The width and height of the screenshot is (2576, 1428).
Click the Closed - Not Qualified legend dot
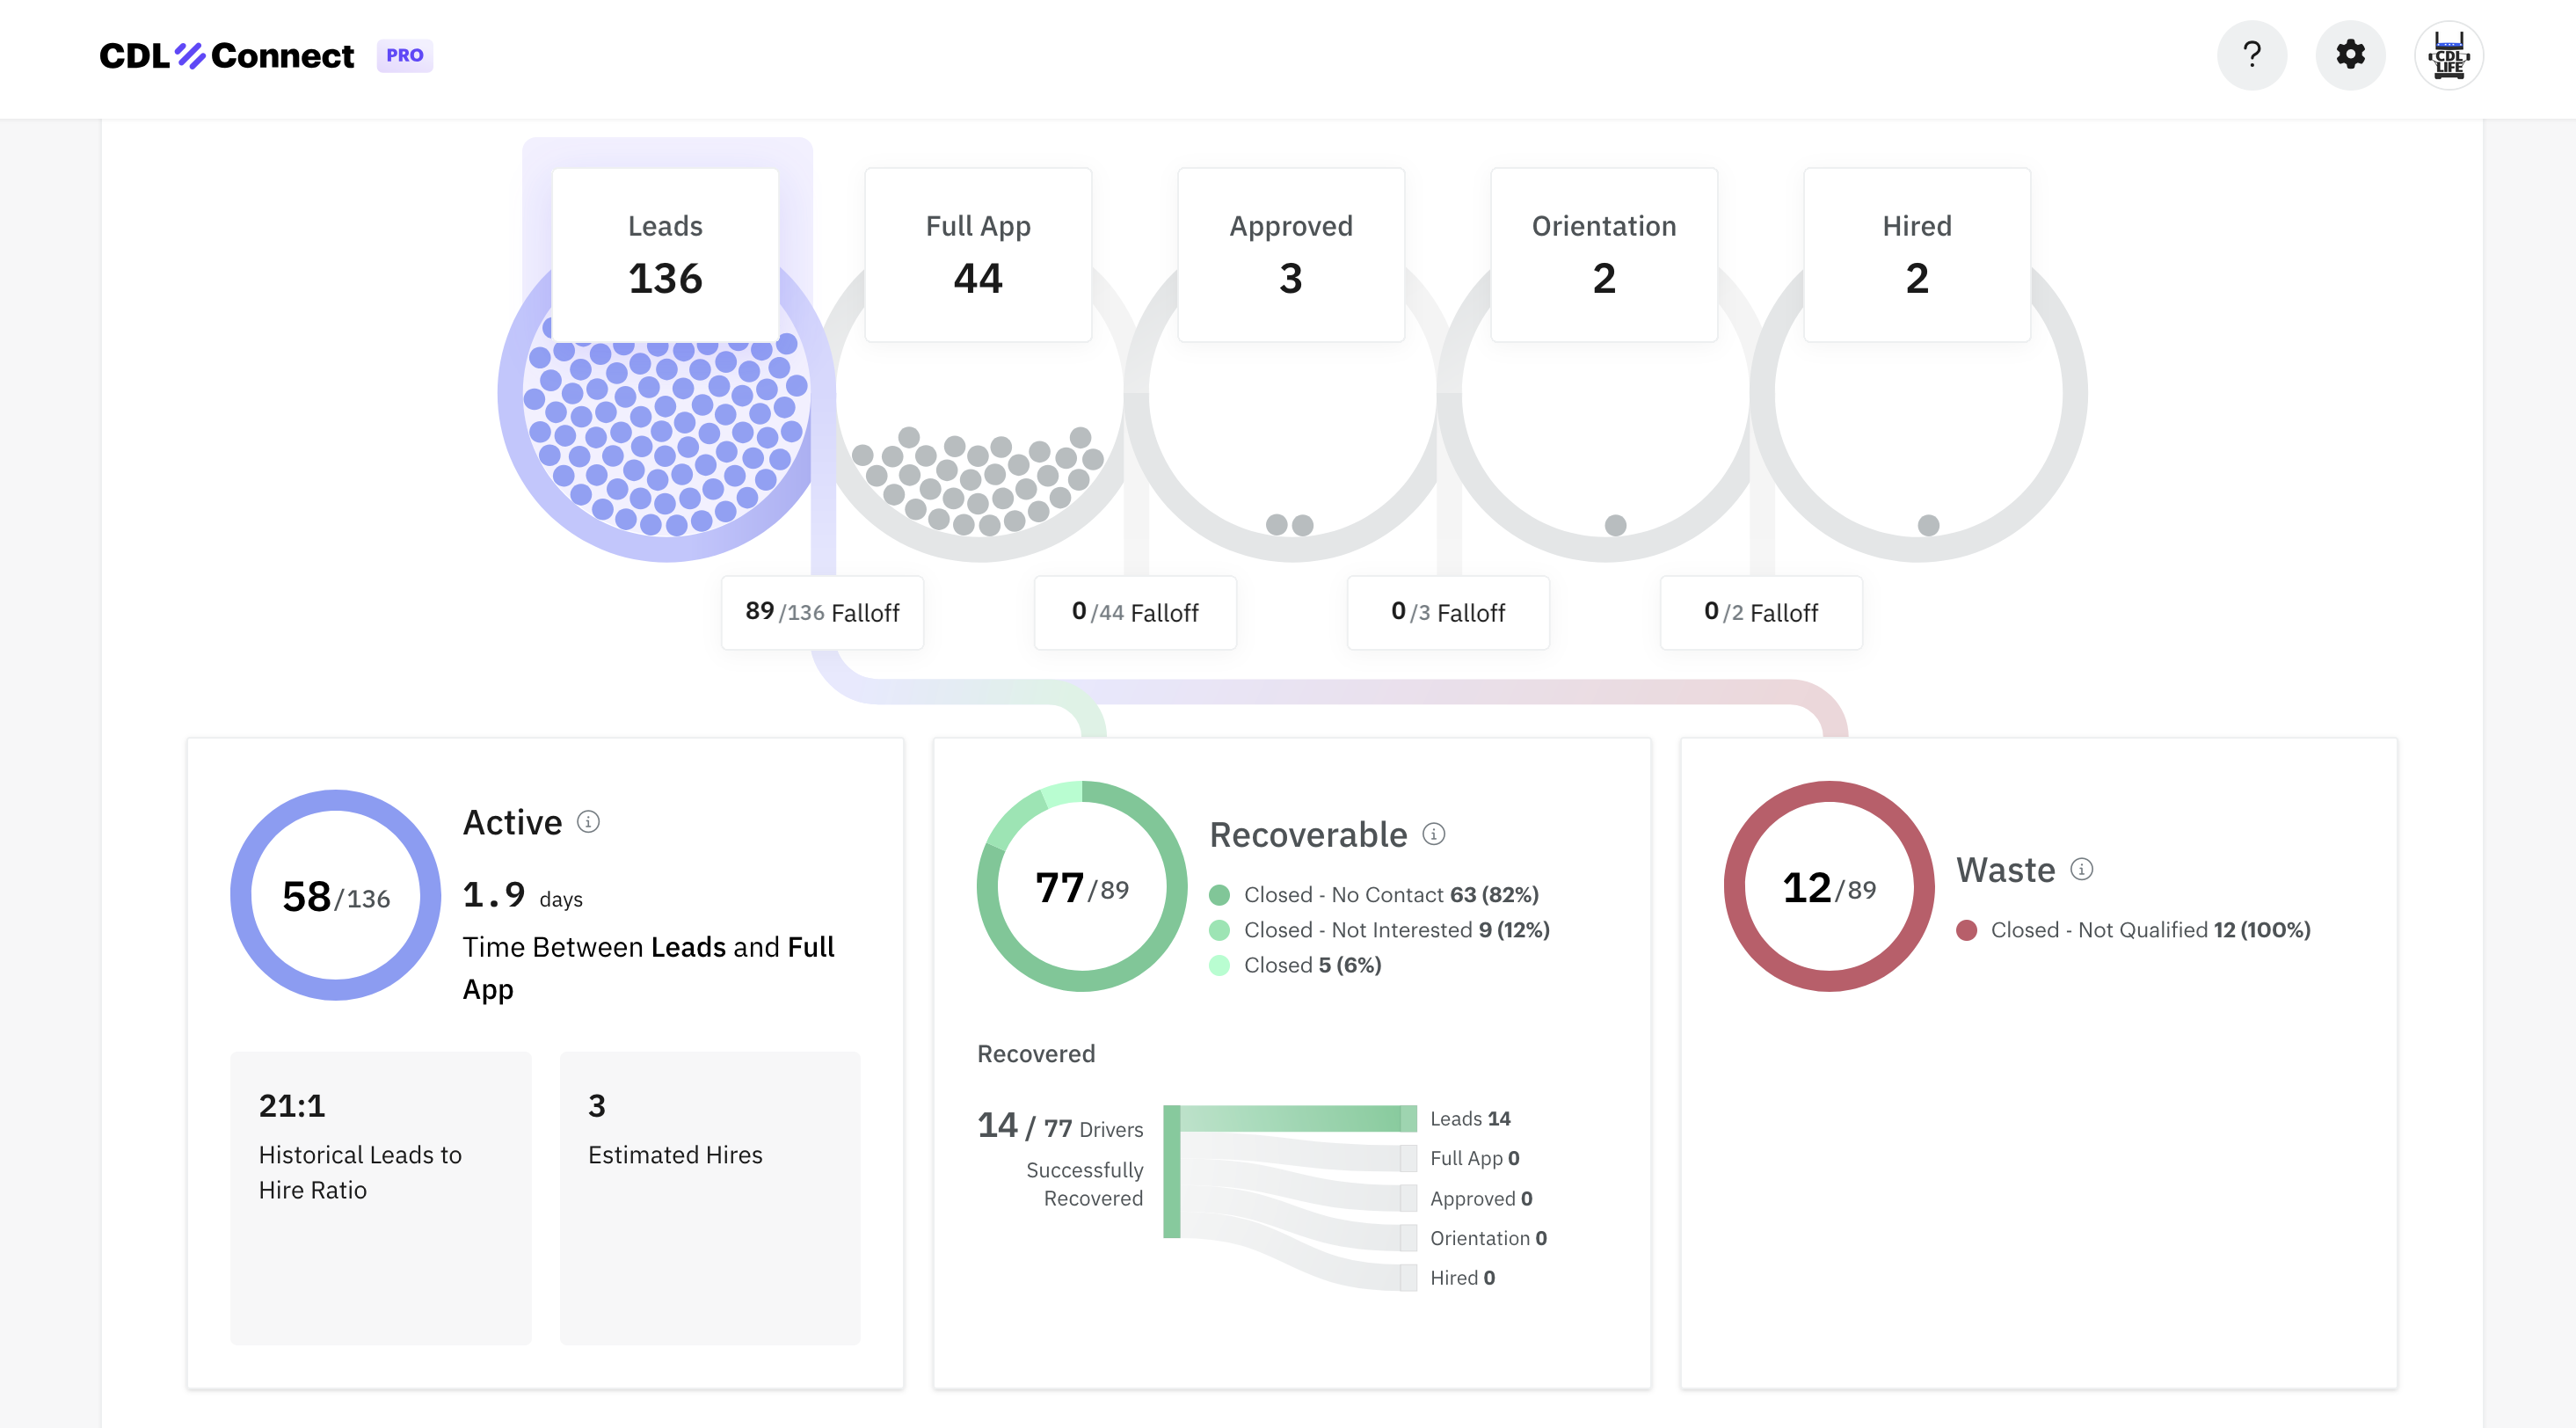click(x=1966, y=930)
